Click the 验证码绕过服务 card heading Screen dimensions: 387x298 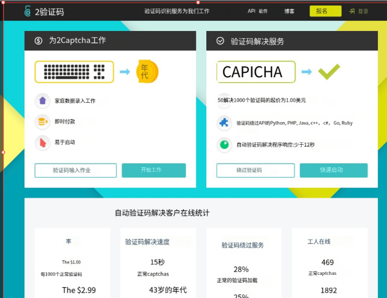point(243,245)
